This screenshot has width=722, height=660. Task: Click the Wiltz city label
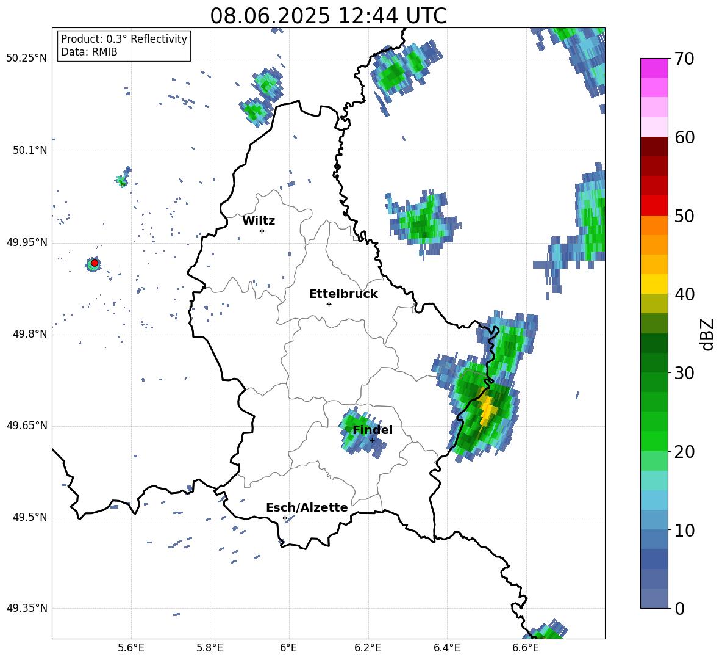tap(259, 221)
